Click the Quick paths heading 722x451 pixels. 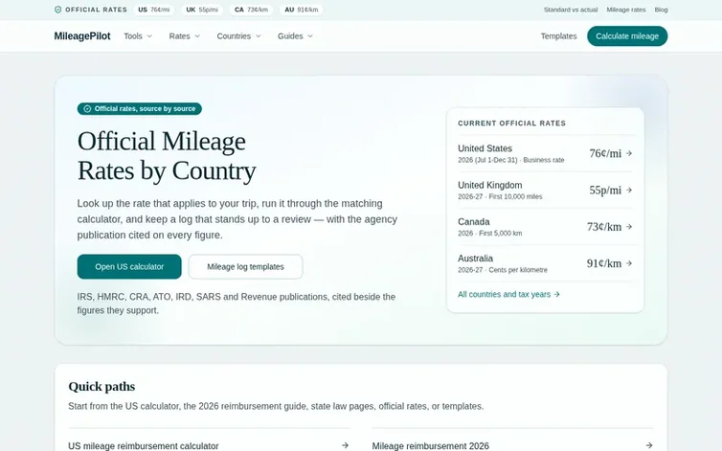coord(102,386)
